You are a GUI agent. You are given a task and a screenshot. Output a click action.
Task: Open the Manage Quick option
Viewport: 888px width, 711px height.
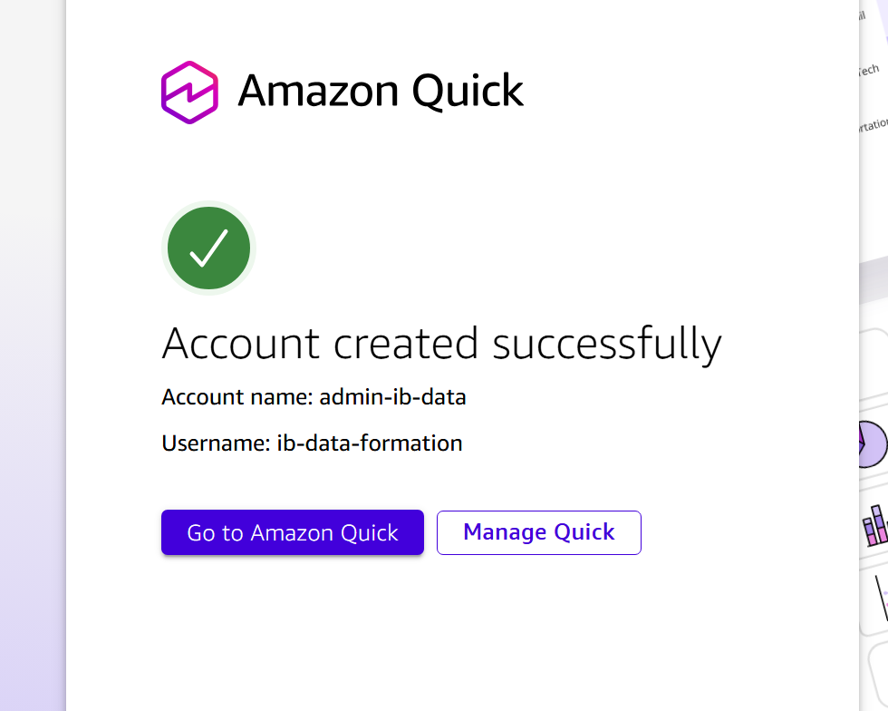coord(538,532)
